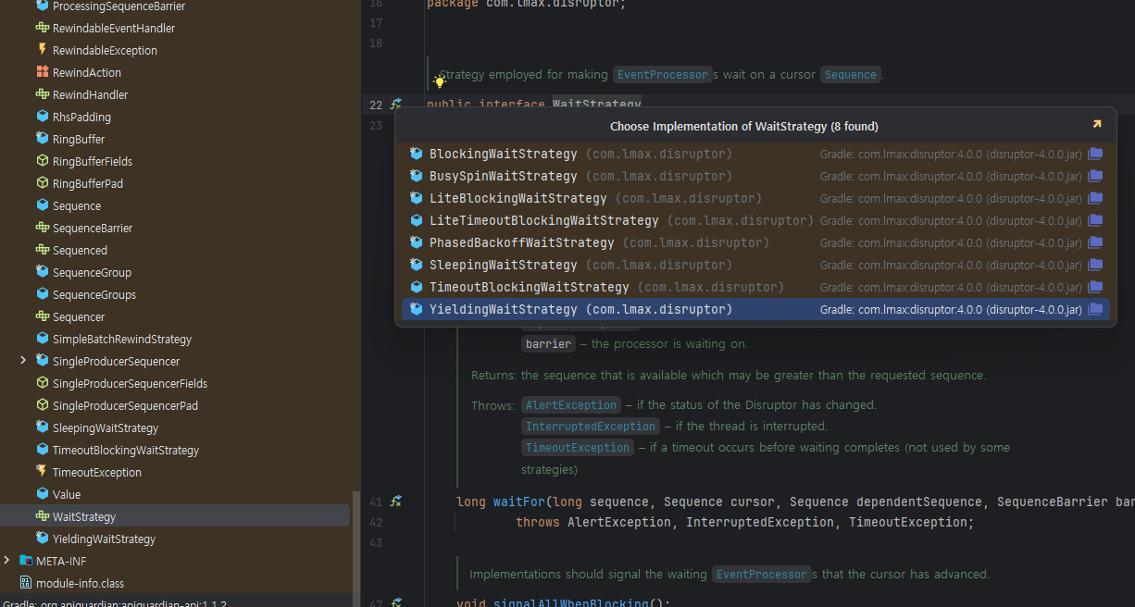The height and width of the screenshot is (607, 1135).
Task: Open SequenceGroups in project tree
Action: 94,294
